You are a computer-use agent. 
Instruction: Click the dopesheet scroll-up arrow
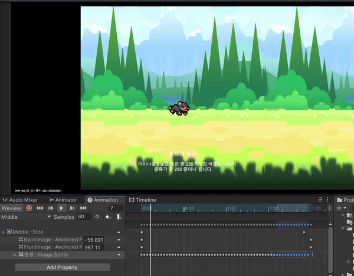[330, 224]
